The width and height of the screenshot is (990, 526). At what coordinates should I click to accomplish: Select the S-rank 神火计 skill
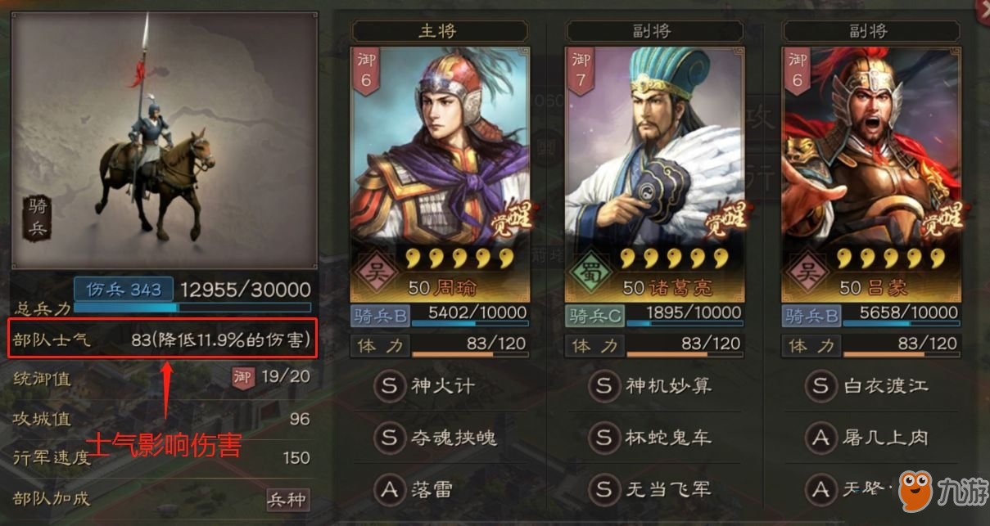[426, 385]
